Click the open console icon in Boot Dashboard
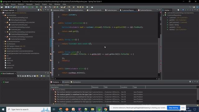This screenshot has width=199, height=112. (x=28, y=76)
